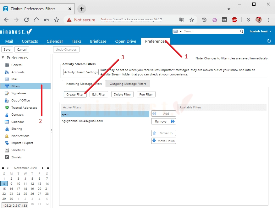Open Sharing preferences icon
The width and height of the screenshot is (275, 208).
coord(7,129)
